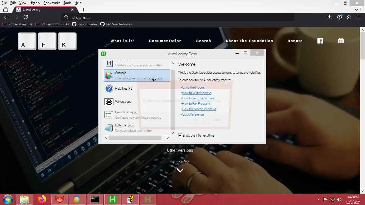Click the Dash horizontal scrollbar thumb
Screen dimensions: 365x205
point(135,138)
